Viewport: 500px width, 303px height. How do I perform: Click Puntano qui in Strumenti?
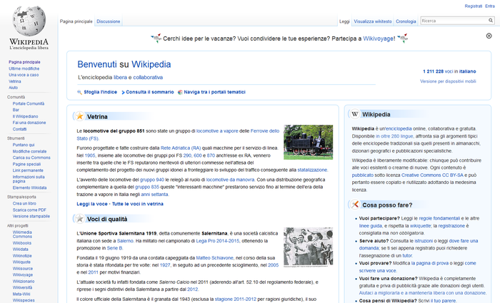pos(24,145)
